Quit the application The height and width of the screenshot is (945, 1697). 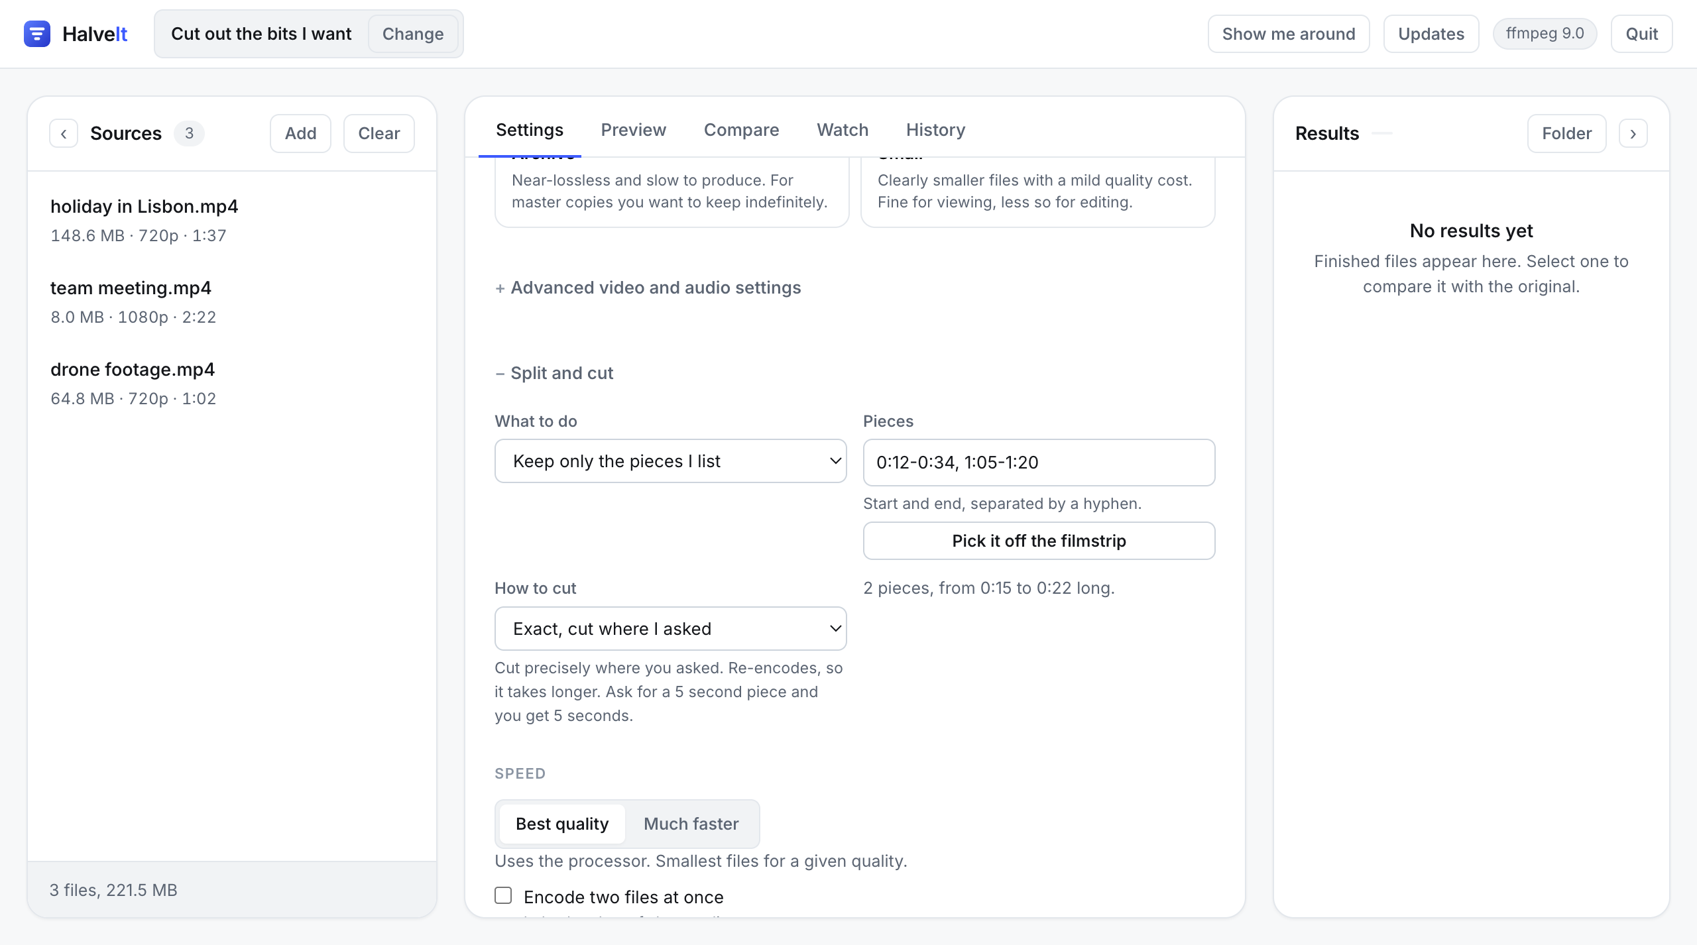coord(1641,34)
